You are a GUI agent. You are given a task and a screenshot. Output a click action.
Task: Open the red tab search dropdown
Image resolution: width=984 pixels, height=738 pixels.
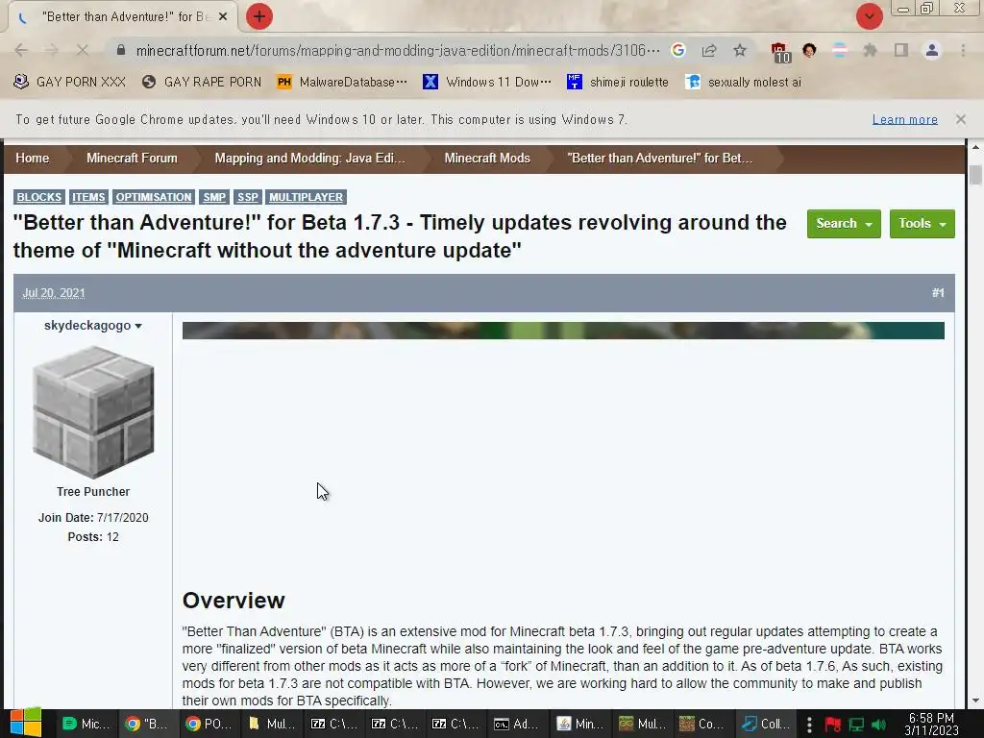(x=869, y=16)
